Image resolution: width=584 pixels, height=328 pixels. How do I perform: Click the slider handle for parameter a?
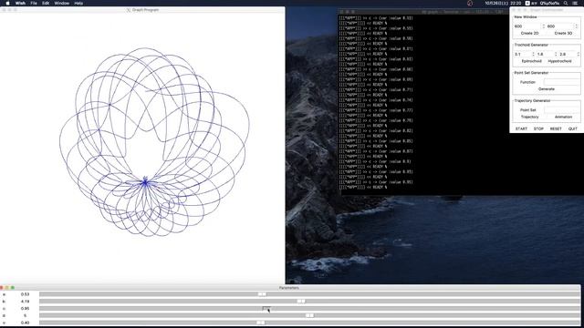262,294
